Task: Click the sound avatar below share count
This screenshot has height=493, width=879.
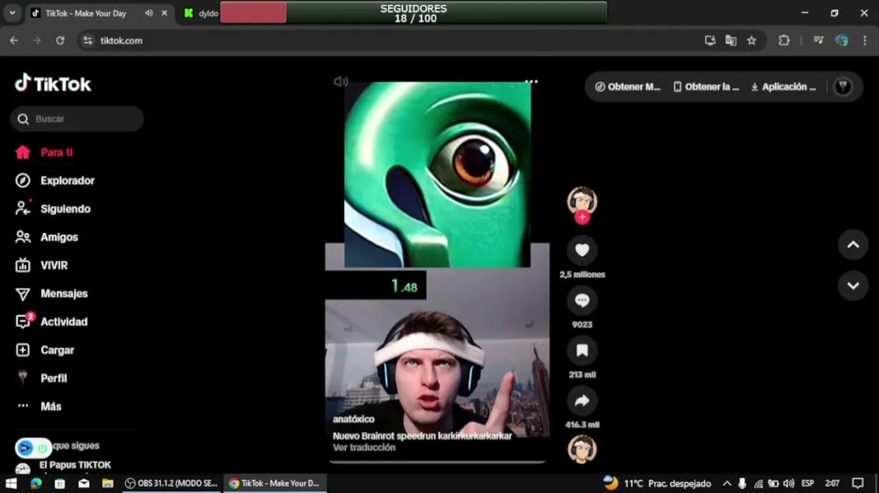Action: (582, 449)
